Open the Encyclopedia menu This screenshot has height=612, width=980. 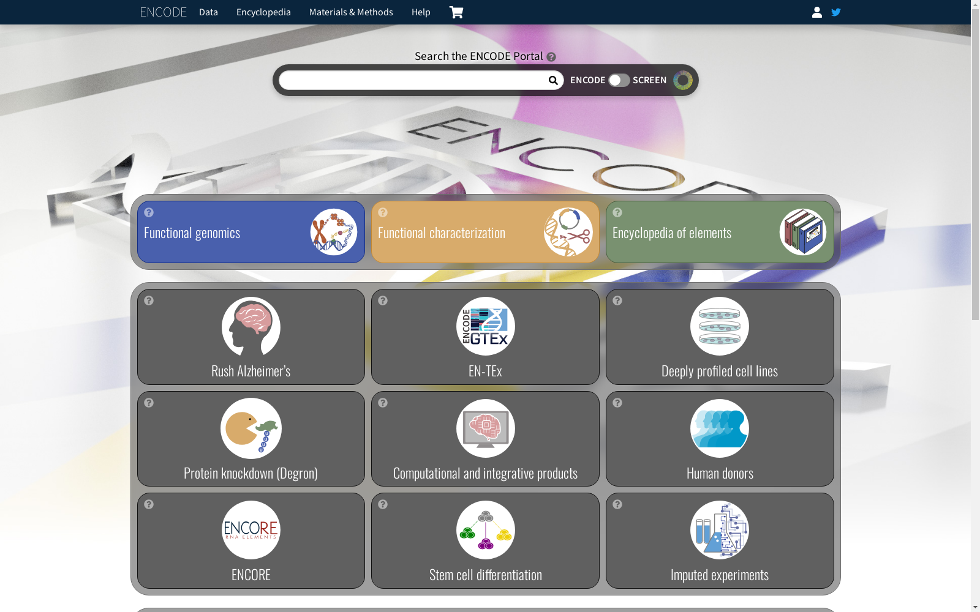263,12
